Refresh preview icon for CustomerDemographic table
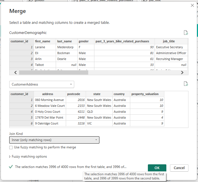The image size is (198, 182). (186, 33)
